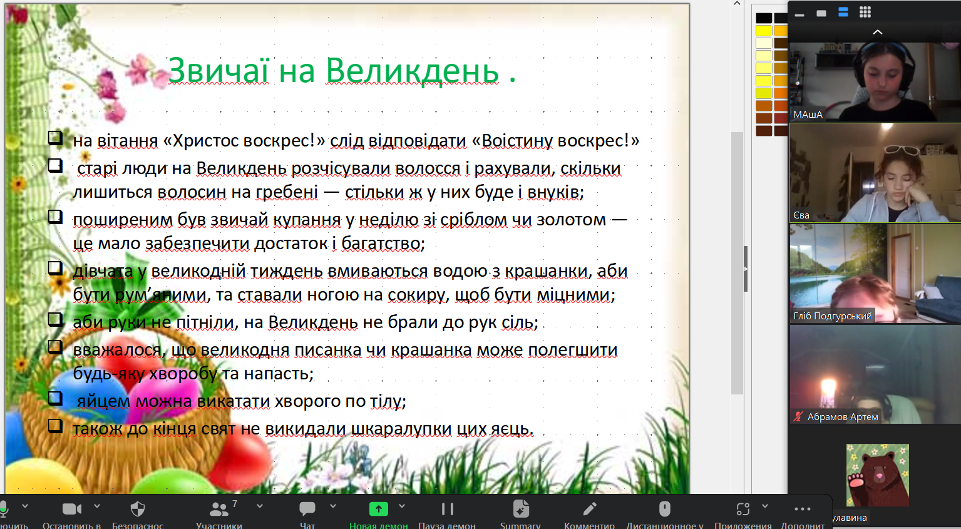This screenshot has width=961, height=529.
Task: Click text 'викатати хворого по тілу'
Action: tap(300, 401)
